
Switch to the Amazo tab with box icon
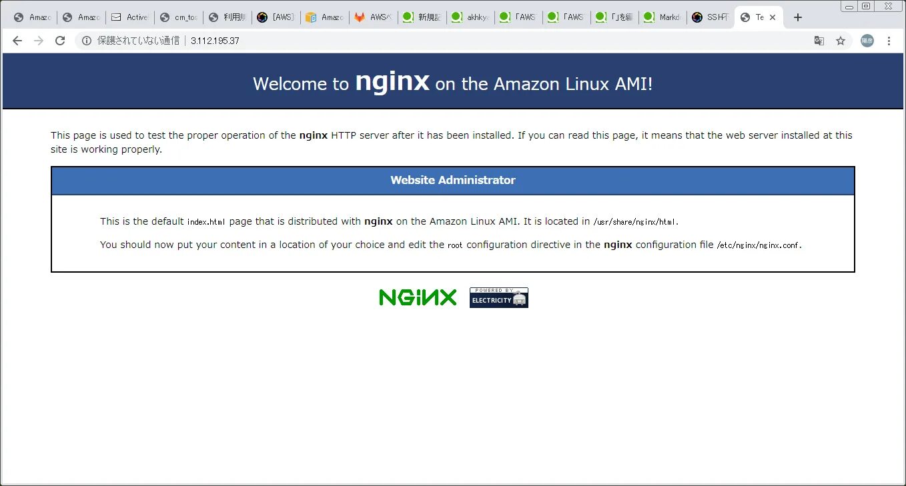click(x=324, y=17)
